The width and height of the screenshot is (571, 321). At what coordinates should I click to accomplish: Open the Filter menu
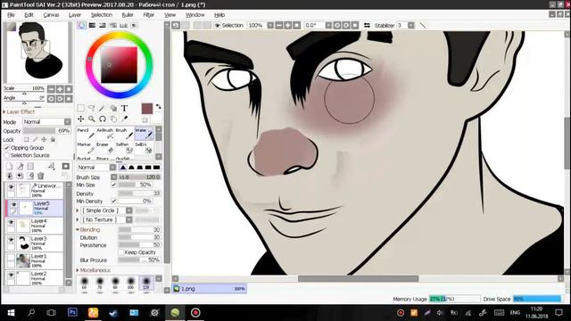pos(149,15)
